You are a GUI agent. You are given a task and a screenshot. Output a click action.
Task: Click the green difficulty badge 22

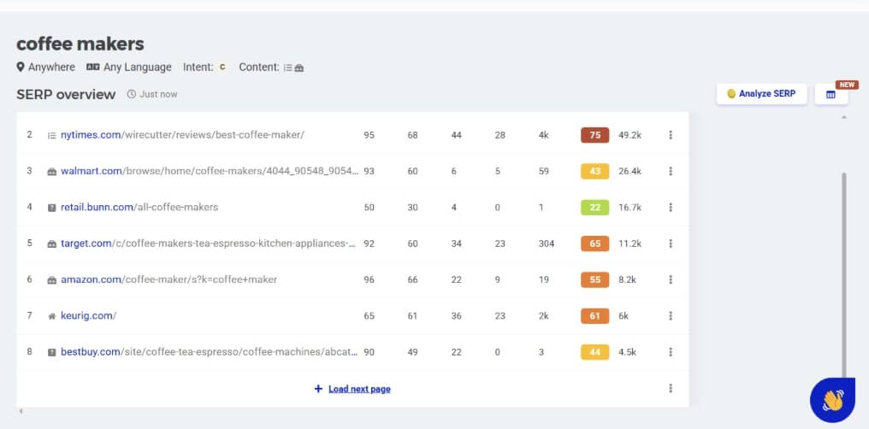(x=594, y=207)
